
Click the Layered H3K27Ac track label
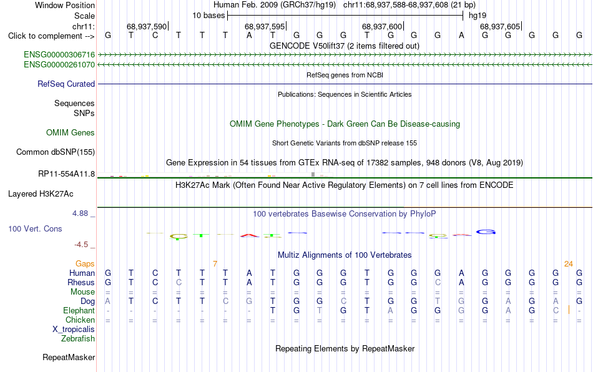(x=41, y=194)
